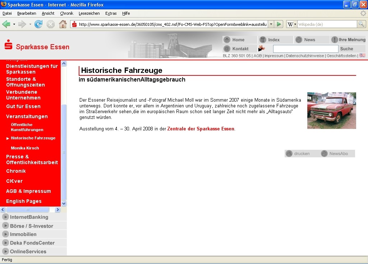This screenshot has width=368, height=264.
Task: Click the Firefox reload page icon
Action: coord(38,24)
